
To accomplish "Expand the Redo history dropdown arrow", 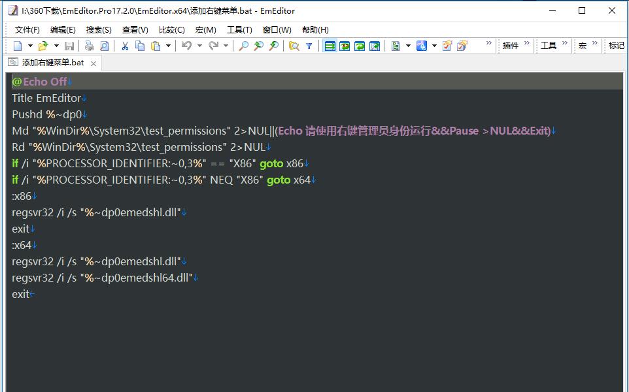I will point(226,46).
